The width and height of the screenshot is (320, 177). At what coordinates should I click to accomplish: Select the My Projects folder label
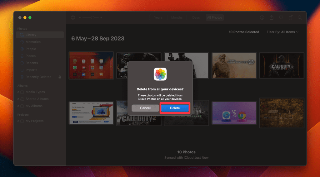pyautogui.click(x=34, y=121)
